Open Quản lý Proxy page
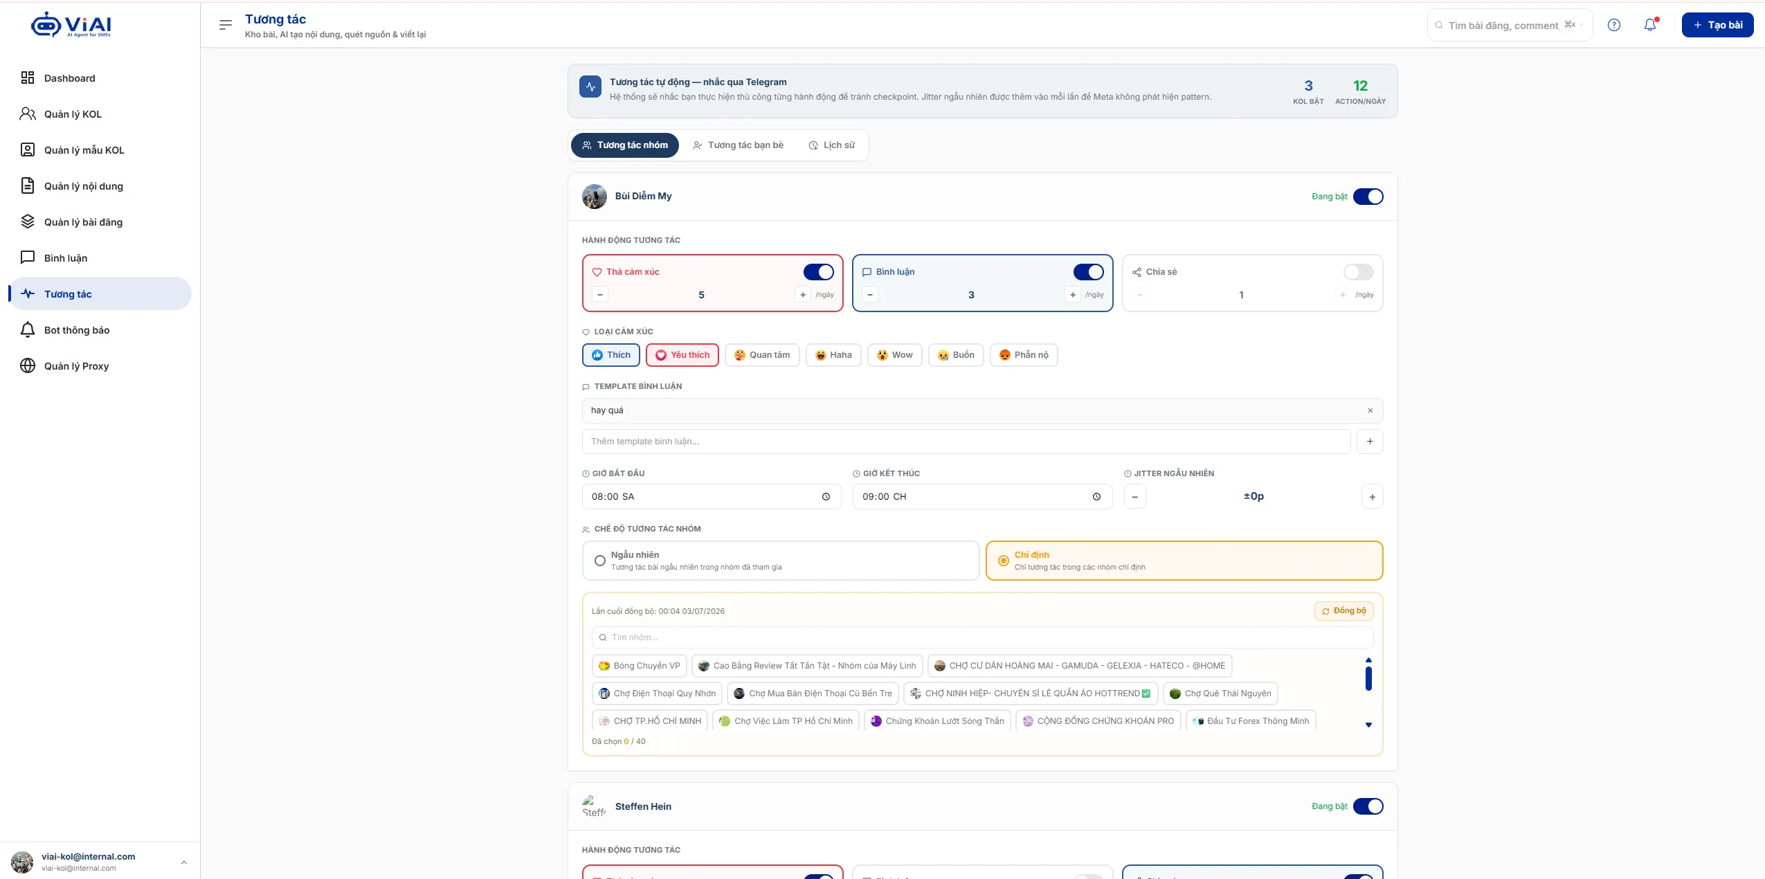This screenshot has width=1765, height=879. [100, 366]
